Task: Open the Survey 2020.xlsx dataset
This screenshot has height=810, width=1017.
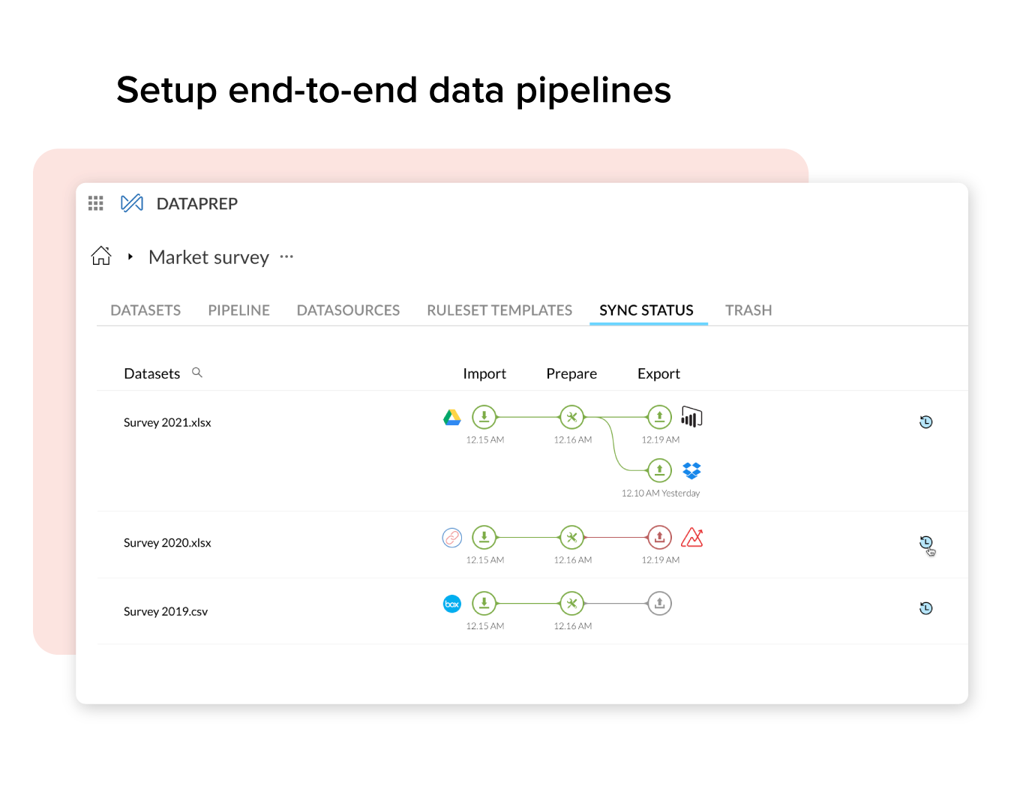Action: coord(167,542)
